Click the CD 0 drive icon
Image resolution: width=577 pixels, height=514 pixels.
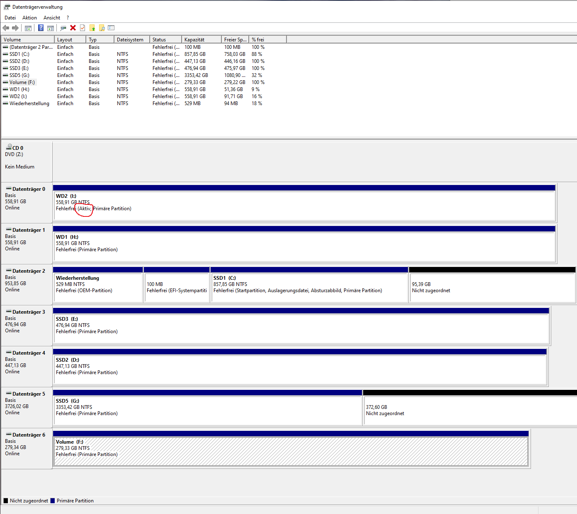click(x=9, y=147)
